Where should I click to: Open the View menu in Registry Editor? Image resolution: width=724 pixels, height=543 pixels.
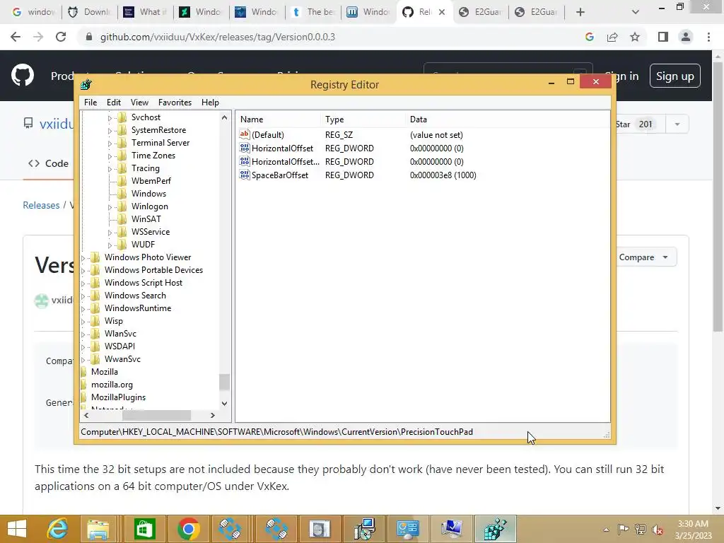pos(139,103)
